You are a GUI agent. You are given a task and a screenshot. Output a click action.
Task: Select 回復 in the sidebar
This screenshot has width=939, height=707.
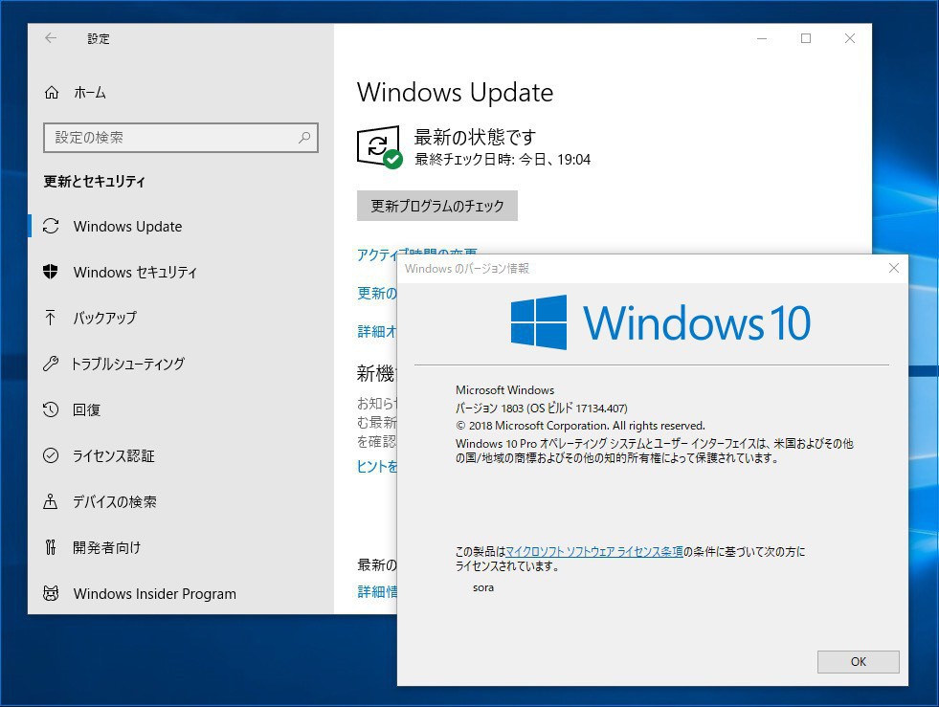click(x=180, y=410)
